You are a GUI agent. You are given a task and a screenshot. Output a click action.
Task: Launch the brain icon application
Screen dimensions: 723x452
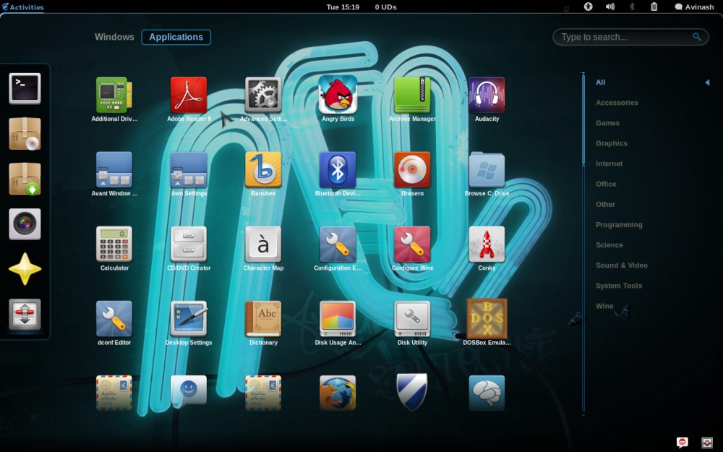coord(487,393)
